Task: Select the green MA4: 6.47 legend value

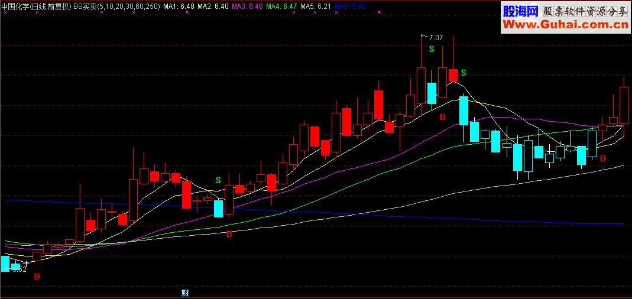Action: click(x=282, y=6)
